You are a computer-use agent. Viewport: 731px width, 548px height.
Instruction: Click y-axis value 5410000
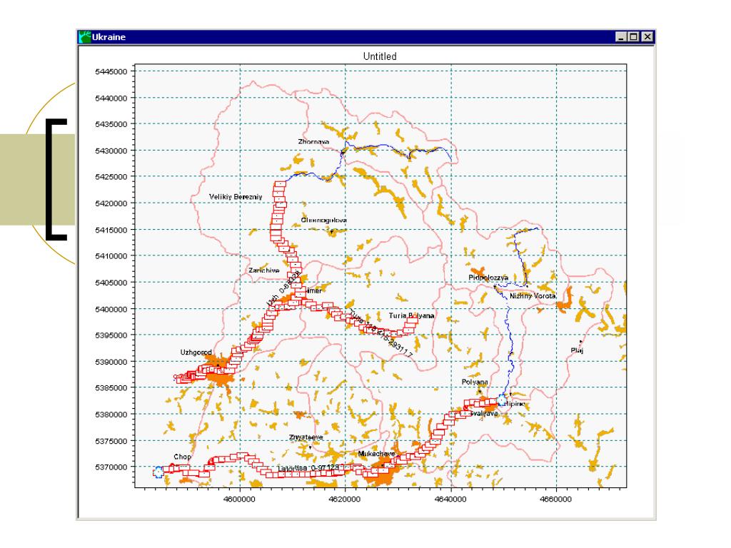click(111, 256)
